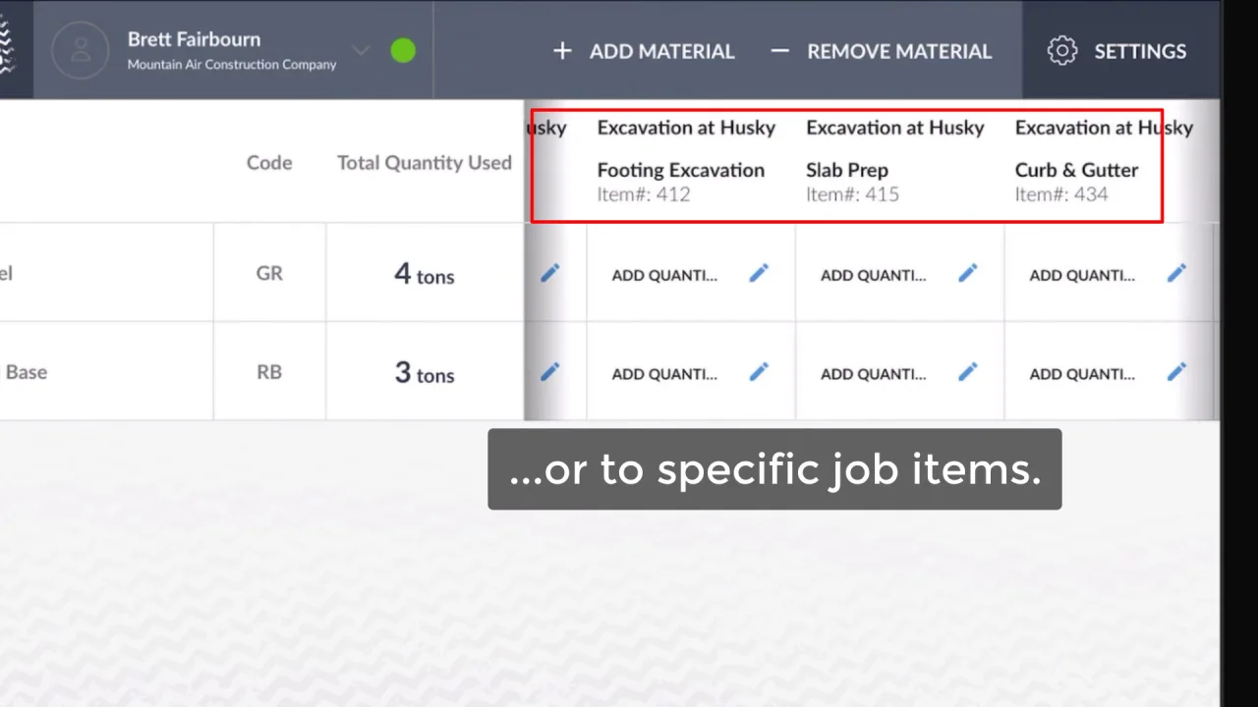Viewport: 1258px width, 707px height.
Task: Edit RB row Curb & Gutter pencil
Action: point(1176,372)
